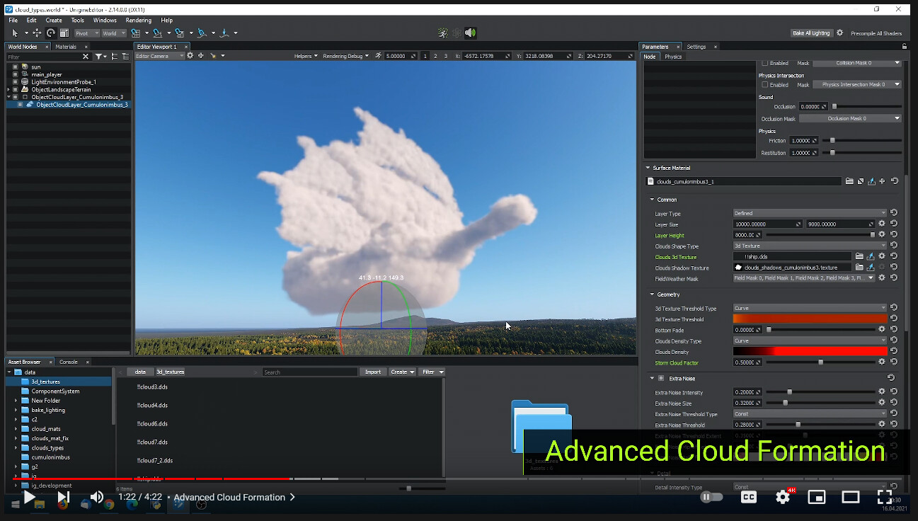The image size is (918, 521).
Task: Open the Filter button in Asset Browser
Action: [432, 372]
